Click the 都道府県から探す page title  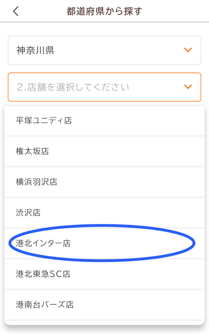104,11
